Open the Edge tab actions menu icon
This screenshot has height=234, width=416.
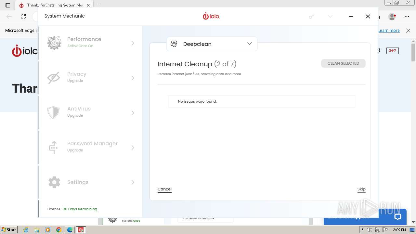(8, 5)
